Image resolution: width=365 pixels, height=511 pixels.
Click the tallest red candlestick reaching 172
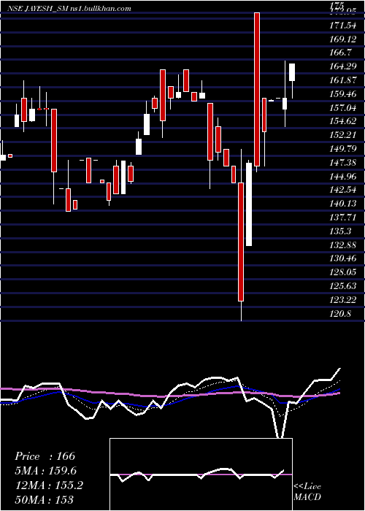point(257,90)
